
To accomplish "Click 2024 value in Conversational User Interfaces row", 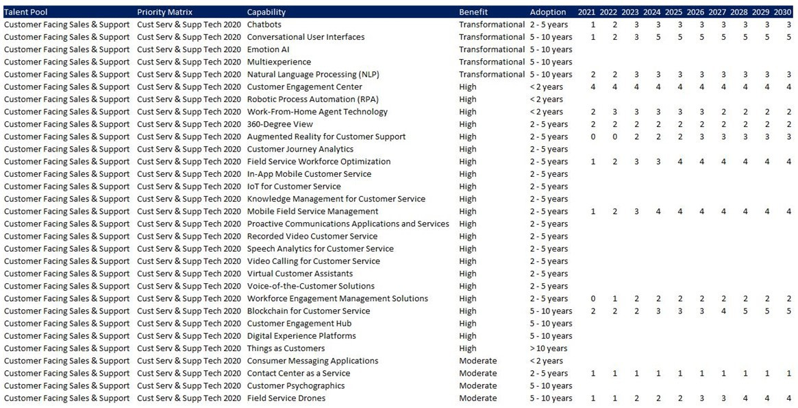I will [x=658, y=37].
